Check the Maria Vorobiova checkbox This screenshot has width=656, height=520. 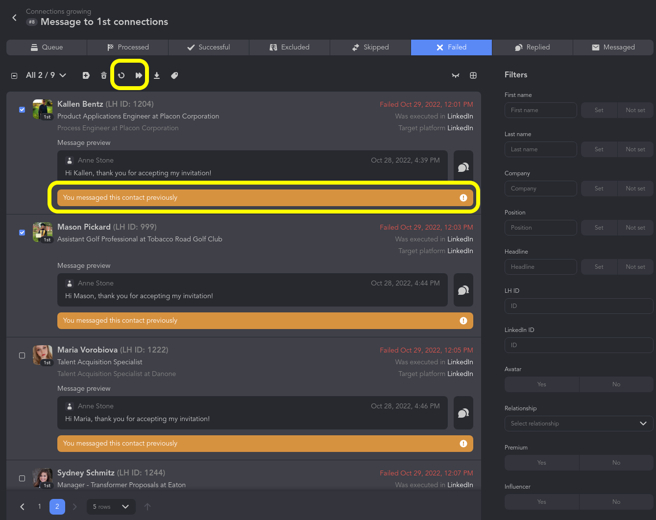22,355
